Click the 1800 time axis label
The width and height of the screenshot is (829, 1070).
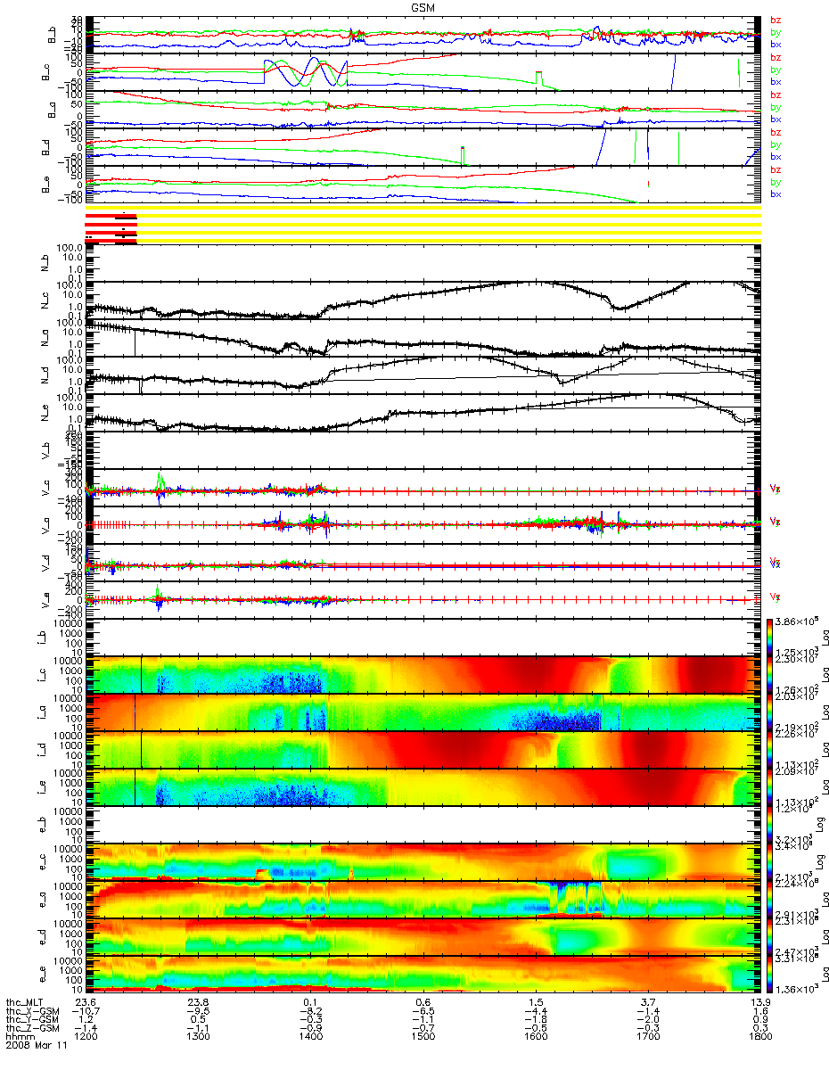pyautogui.click(x=759, y=1037)
